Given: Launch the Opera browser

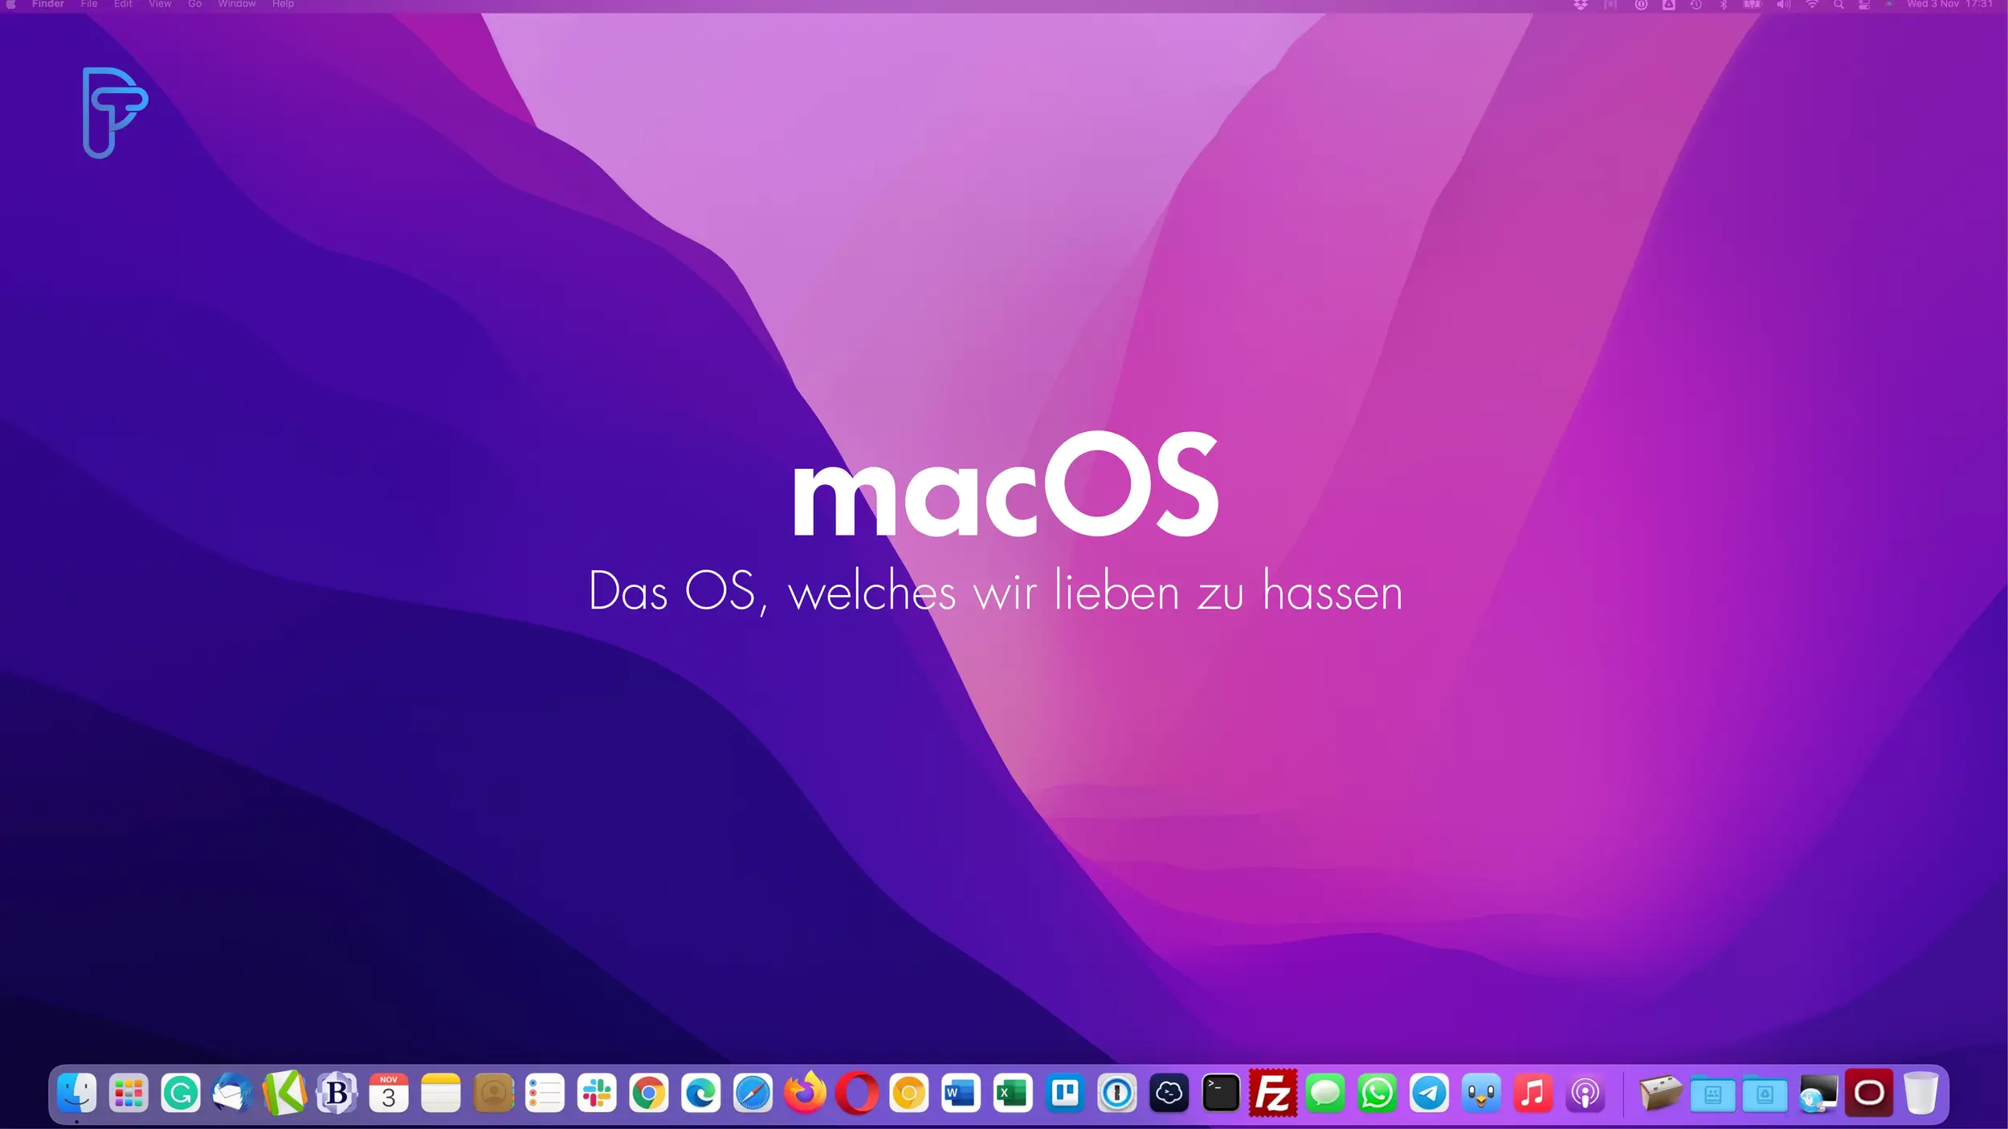Looking at the screenshot, I should [857, 1093].
